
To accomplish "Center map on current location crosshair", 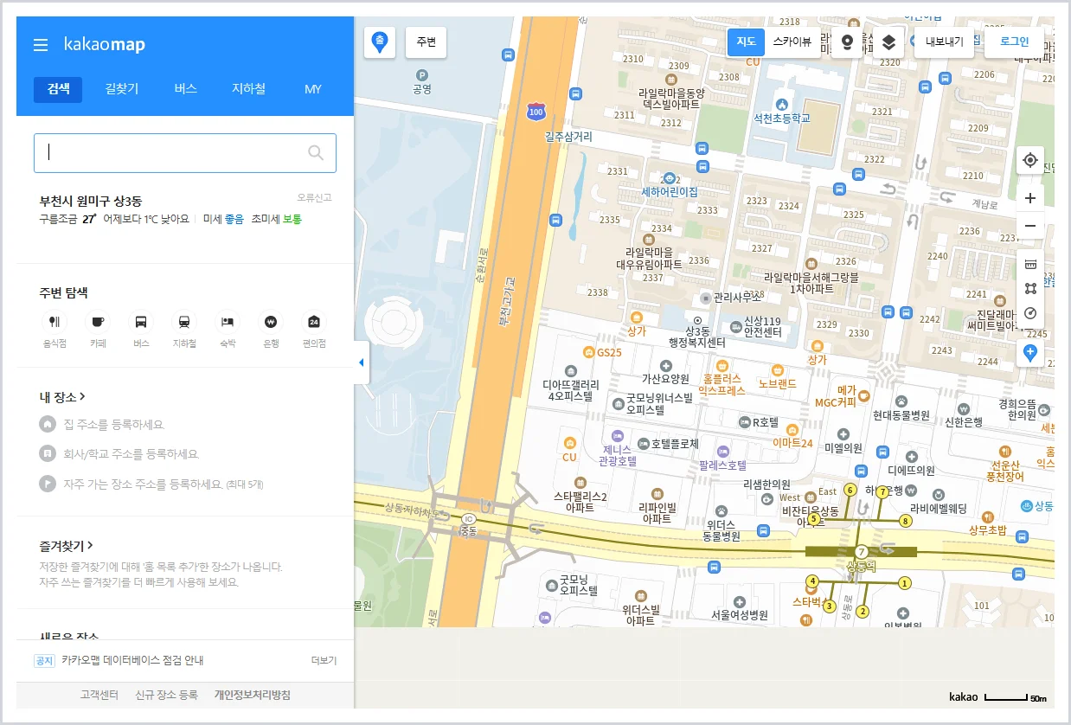I will (1029, 160).
